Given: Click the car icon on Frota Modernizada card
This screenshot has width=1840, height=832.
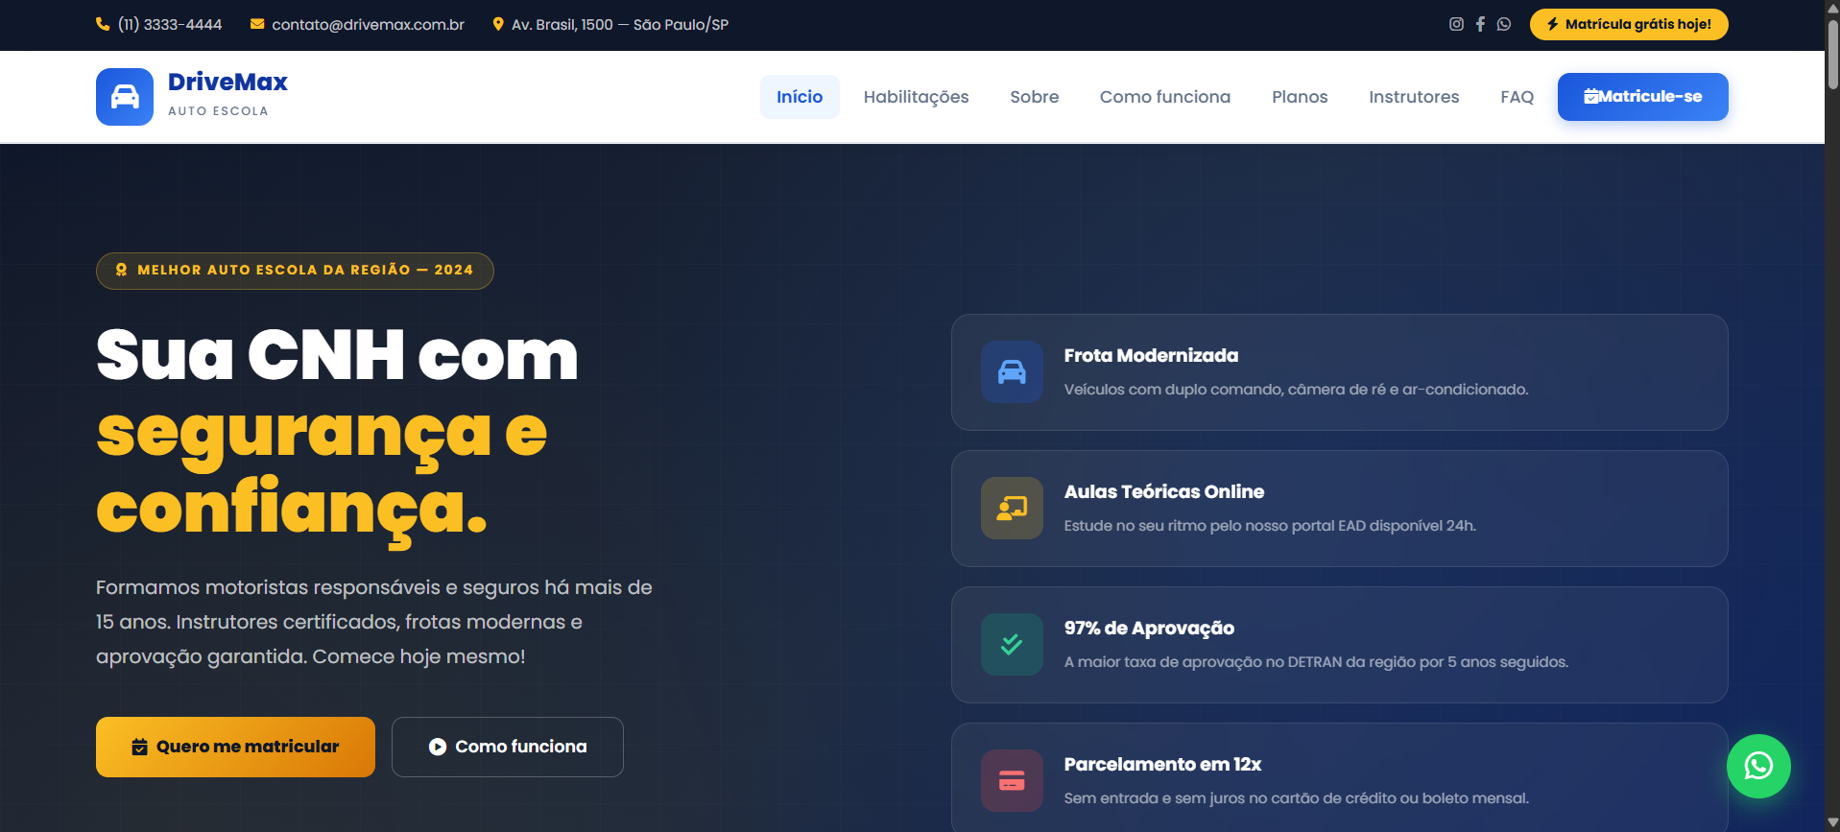Looking at the screenshot, I should pos(1012,371).
